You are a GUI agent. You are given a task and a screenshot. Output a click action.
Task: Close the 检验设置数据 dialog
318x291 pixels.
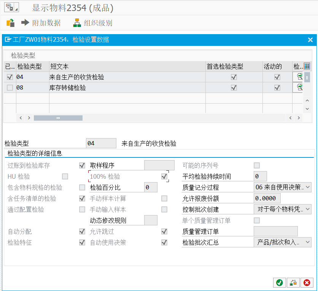click(x=310, y=39)
